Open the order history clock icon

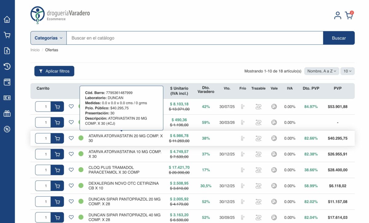[7, 66]
